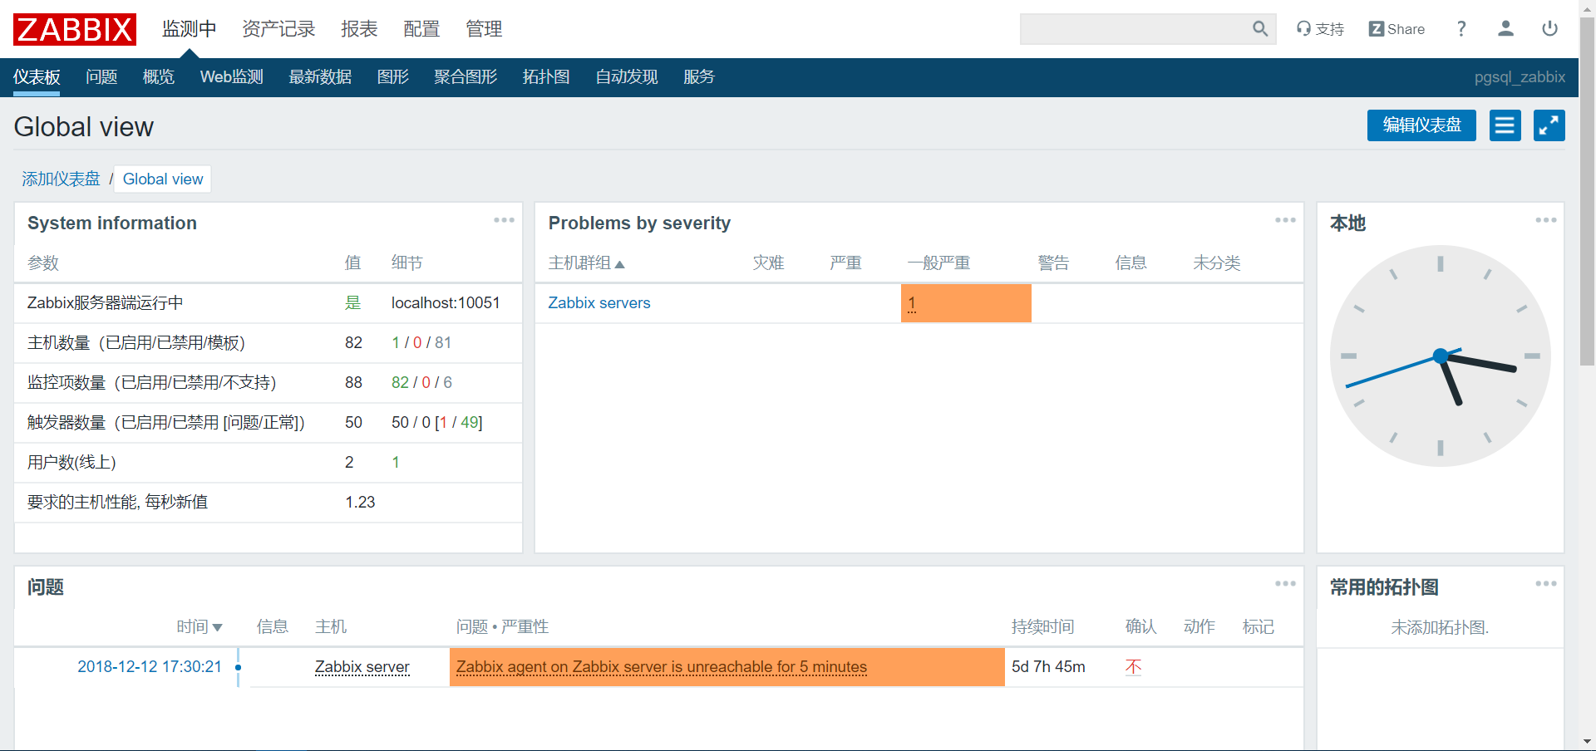Viewport: 1596px width, 751px height.
Task: Go to the 概览 submenu tab
Action: point(159,77)
